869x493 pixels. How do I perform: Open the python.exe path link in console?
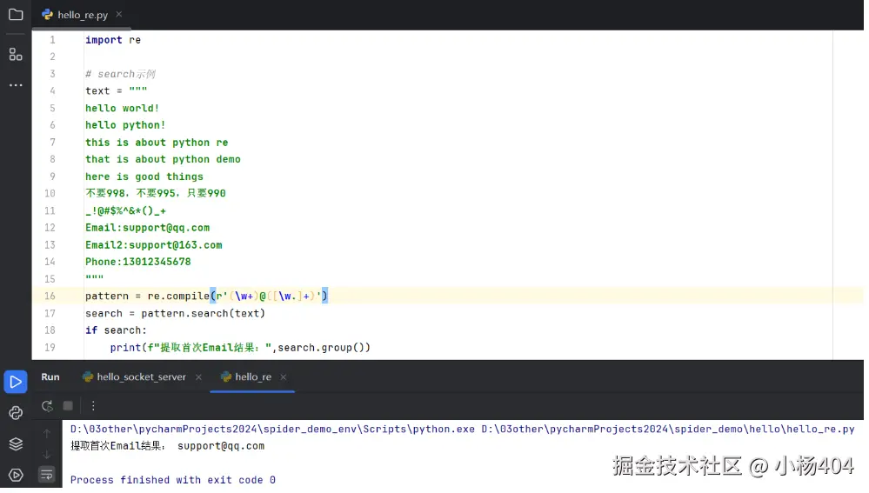pyautogui.click(x=272, y=429)
